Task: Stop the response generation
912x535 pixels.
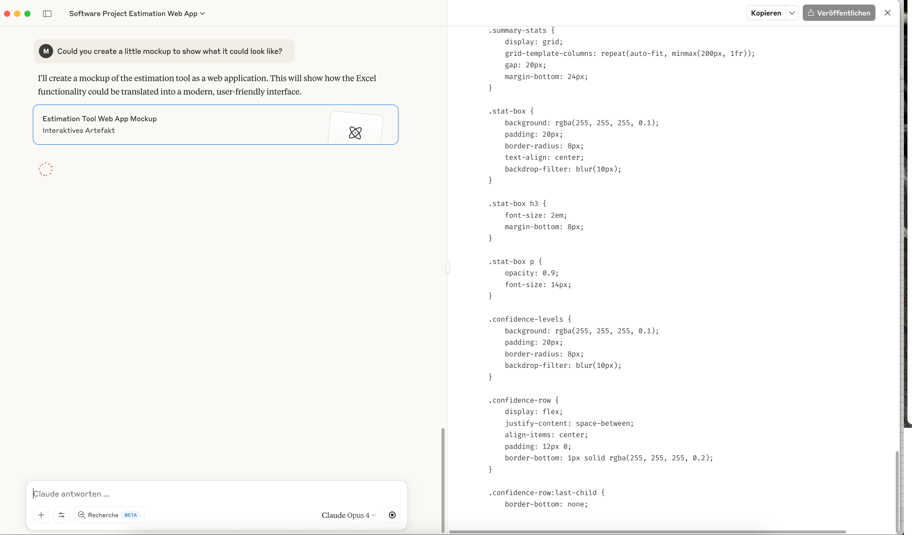Action: pyautogui.click(x=392, y=515)
